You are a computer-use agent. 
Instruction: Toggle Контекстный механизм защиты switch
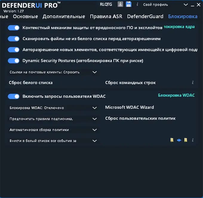point(14,28)
